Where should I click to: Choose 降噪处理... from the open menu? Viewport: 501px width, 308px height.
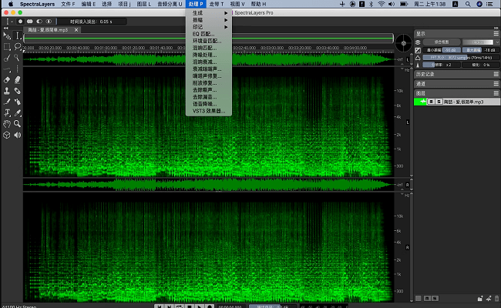207,55
